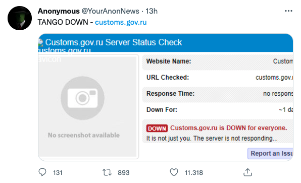Viewport: 301px width, 183px height.
Task: Click the camera placeholder icon in image
Action: [x=82, y=98]
